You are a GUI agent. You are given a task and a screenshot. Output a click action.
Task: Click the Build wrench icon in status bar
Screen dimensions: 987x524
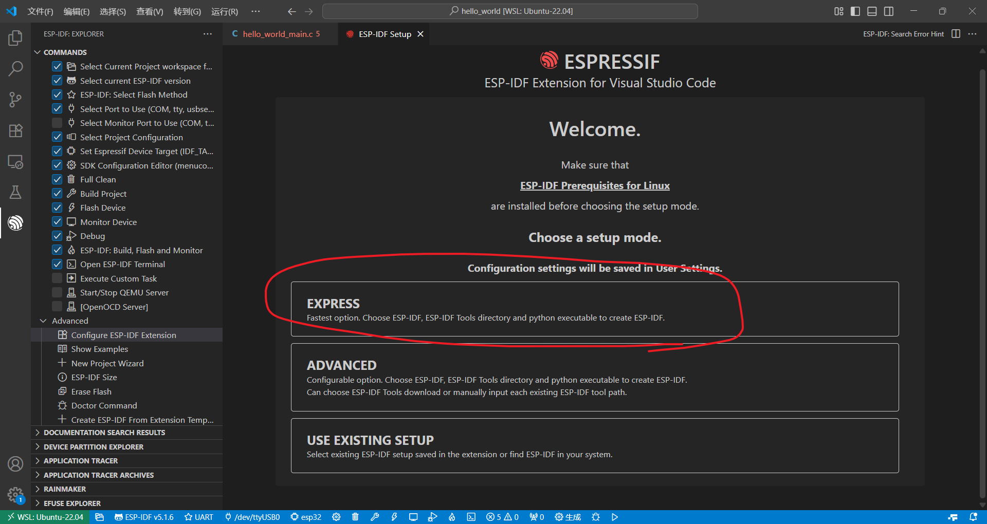click(x=375, y=517)
